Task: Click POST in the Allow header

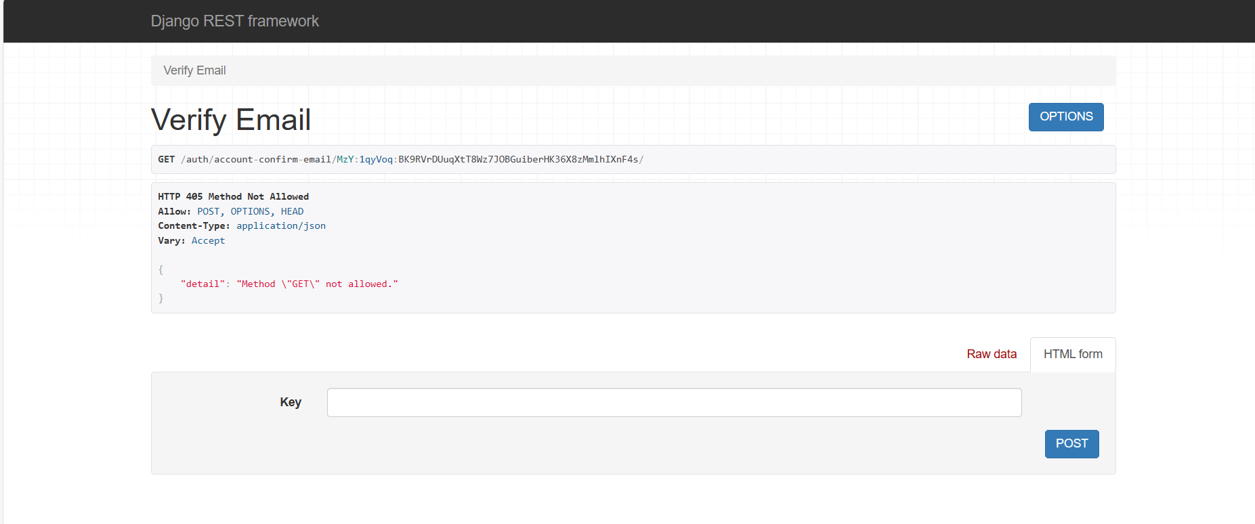Action: coord(208,211)
